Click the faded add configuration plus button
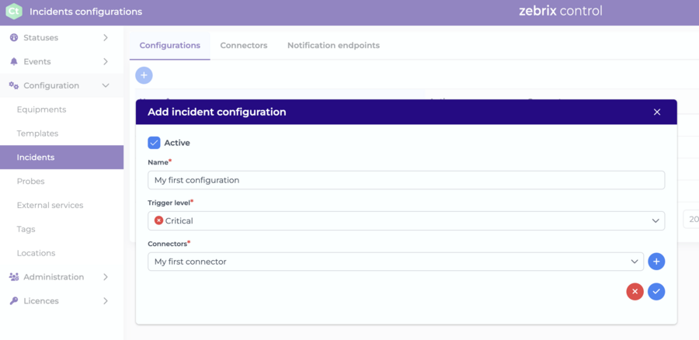 point(144,75)
